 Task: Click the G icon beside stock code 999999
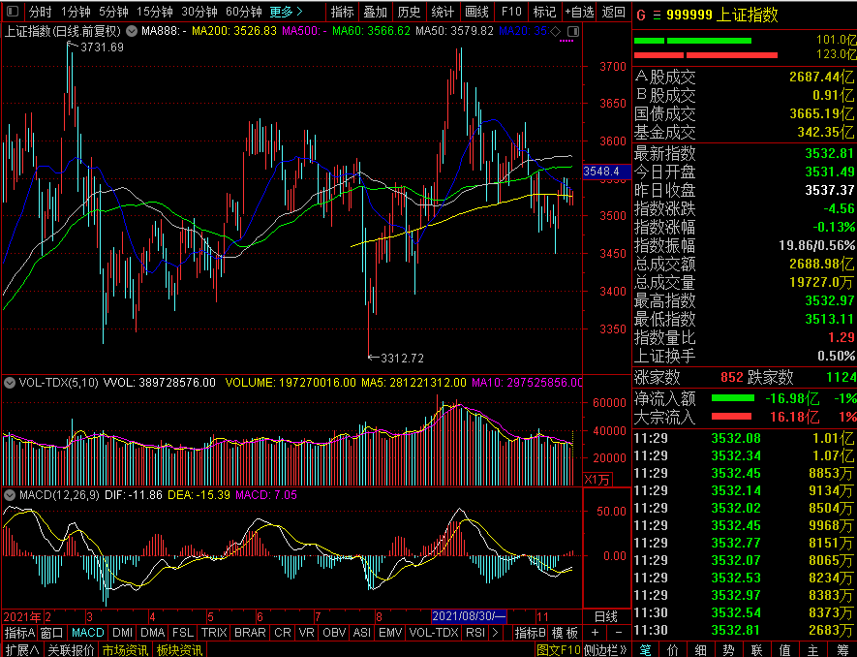[641, 16]
